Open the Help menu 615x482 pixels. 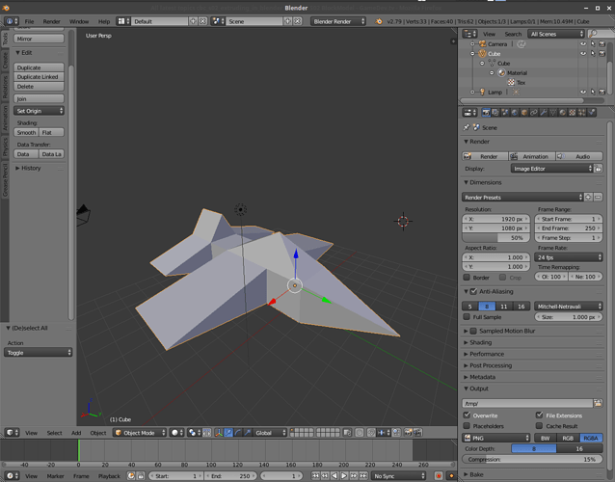[104, 21]
